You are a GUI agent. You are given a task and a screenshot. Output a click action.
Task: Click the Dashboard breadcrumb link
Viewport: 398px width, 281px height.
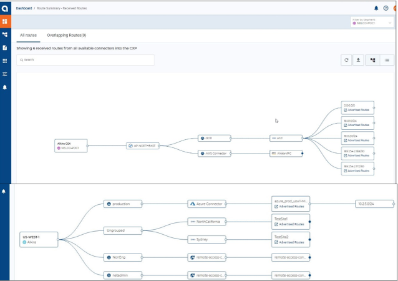pos(24,8)
